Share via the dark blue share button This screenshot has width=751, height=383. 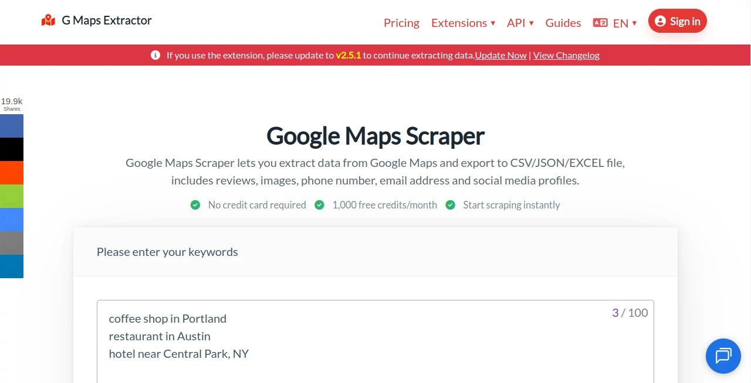[x=12, y=266]
